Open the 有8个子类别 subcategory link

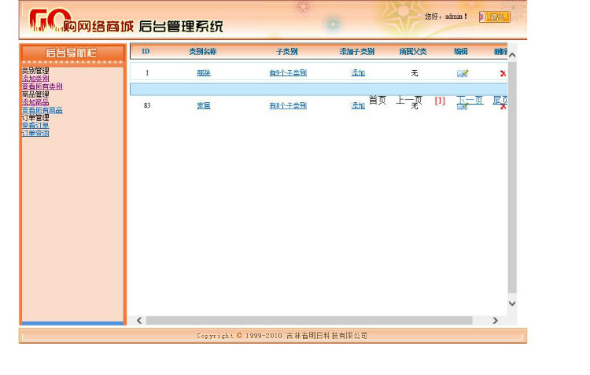click(x=288, y=105)
